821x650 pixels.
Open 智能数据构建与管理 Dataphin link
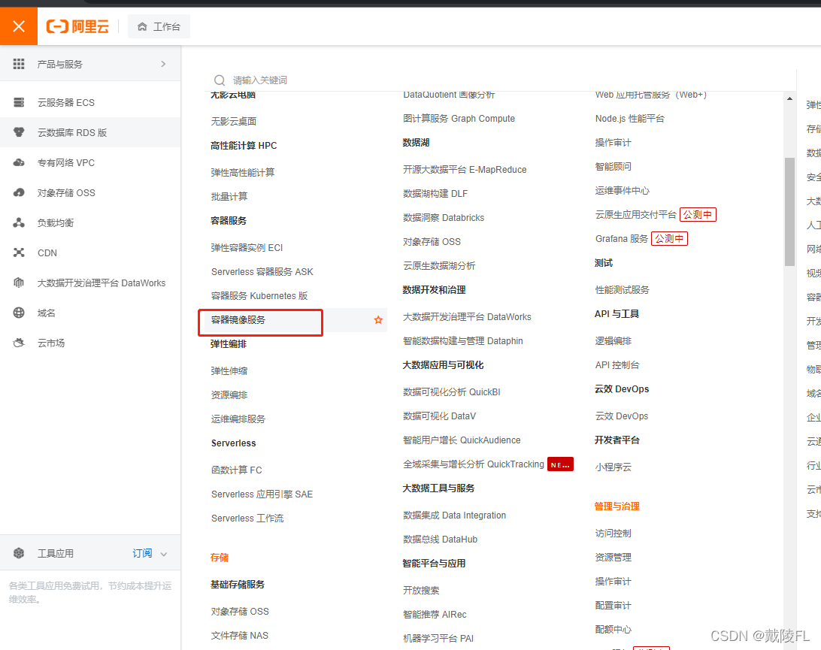tap(463, 340)
